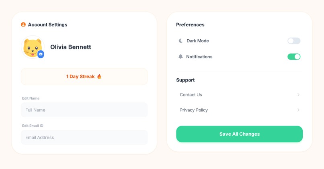Screen dimensions: 324x169
Task: Click the orange user icon beside Account Settings
Action: point(23,24)
